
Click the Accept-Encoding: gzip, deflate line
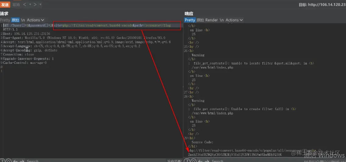(x=30, y=50)
